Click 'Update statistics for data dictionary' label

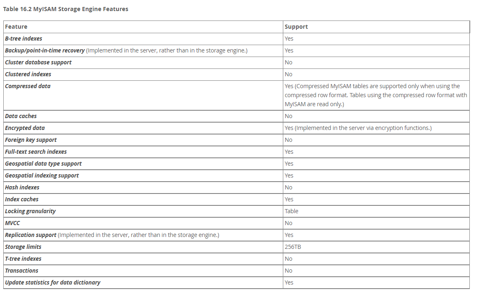(52, 282)
